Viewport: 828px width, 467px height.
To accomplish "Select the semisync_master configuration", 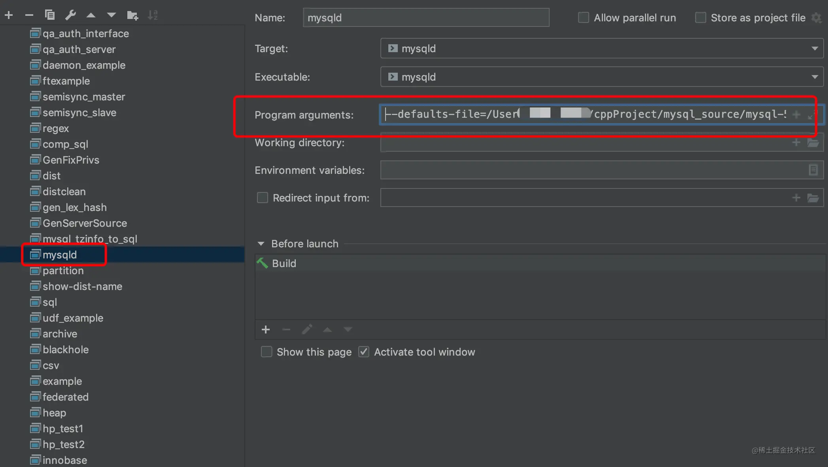I will coord(83,97).
